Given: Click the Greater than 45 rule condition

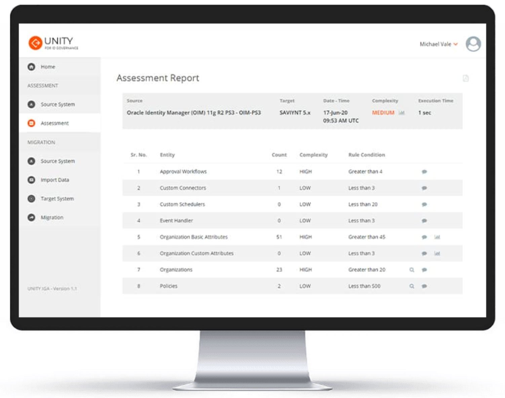Looking at the screenshot, I should pos(366,237).
